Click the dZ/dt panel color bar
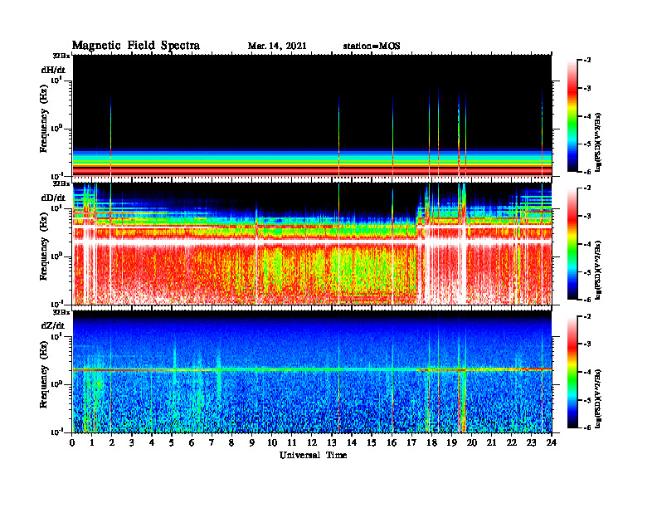657x508 pixels. tap(572, 372)
